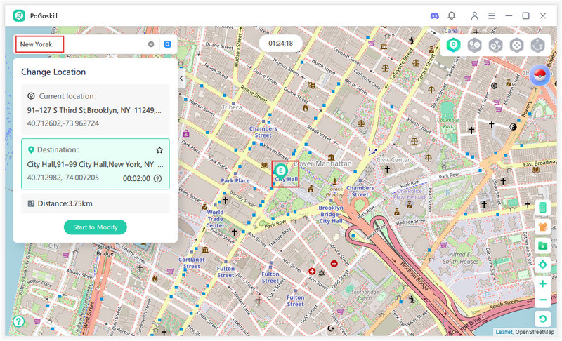Select the joystick mode icon
562x341 pixels.
coord(516,45)
